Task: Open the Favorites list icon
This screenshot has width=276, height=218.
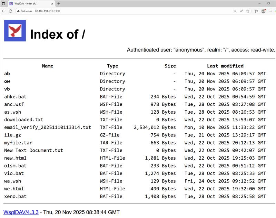Action: tap(256, 11)
